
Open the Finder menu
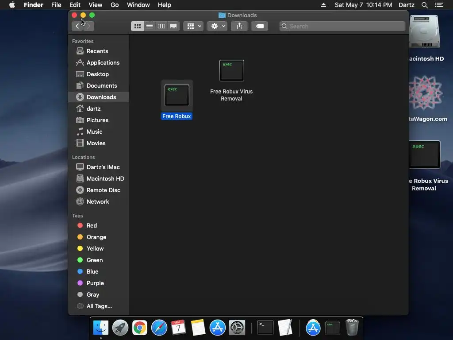pos(34,5)
